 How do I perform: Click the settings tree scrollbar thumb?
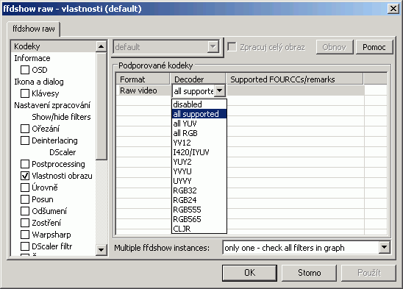101,106
